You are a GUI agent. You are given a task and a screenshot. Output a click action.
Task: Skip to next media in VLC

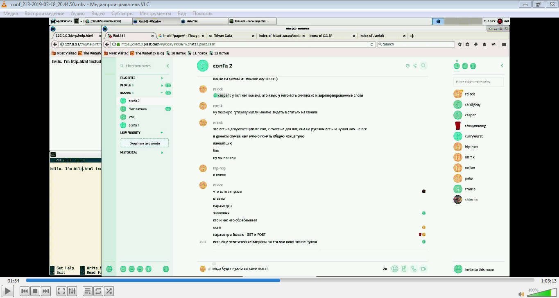pyautogui.click(x=46, y=291)
